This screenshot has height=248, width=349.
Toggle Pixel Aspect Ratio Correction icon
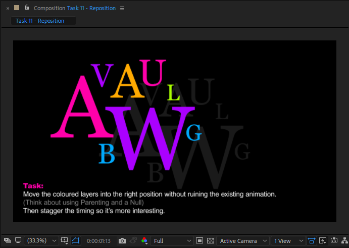coord(312,240)
